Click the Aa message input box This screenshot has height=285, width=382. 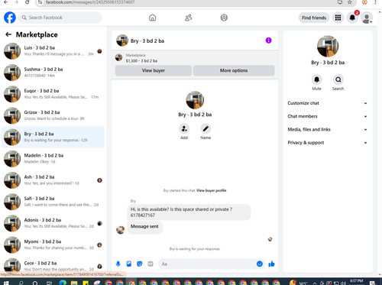(x=207, y=264)
